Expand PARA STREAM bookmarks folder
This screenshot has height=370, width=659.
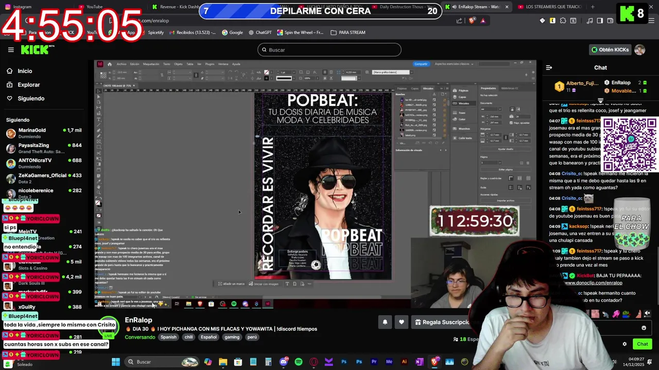click(348, 32)
